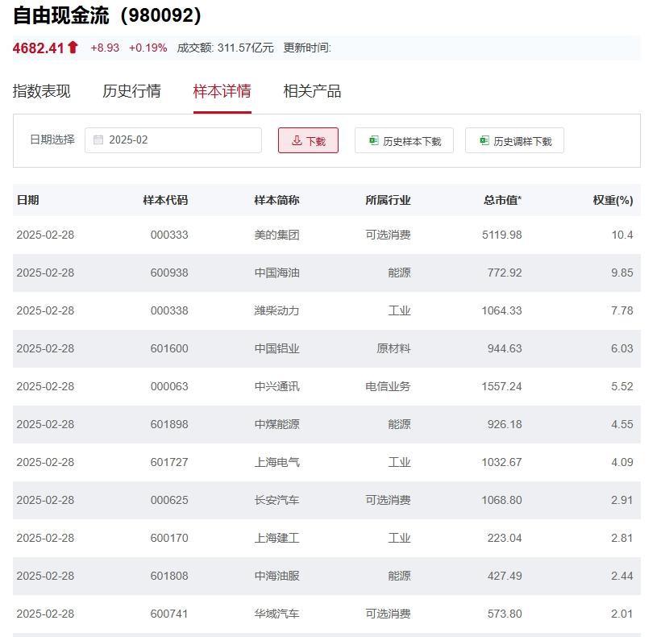
Task: Click the weight value 10.4
Action: click(x=622, y=235)
